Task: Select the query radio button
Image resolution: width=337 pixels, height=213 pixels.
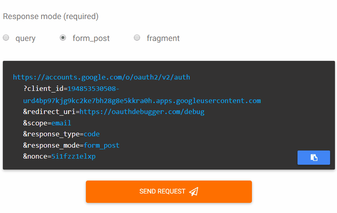Action: pos(6,38)
